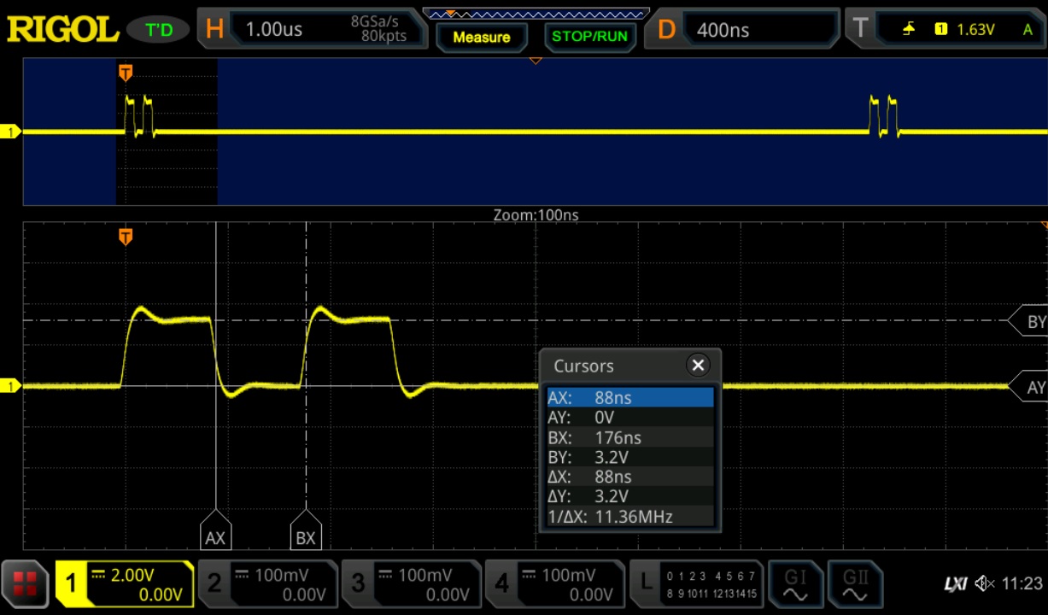Select the BX cursor handle marker
The image size is (1048, 615).
pyautogui.click(x=306, y=530)
